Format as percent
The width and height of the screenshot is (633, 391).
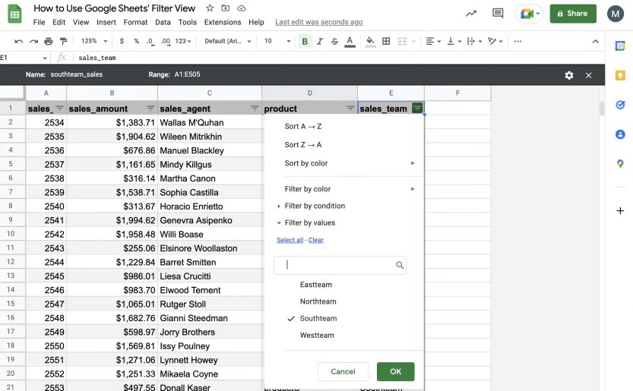(x=137, y=41)
